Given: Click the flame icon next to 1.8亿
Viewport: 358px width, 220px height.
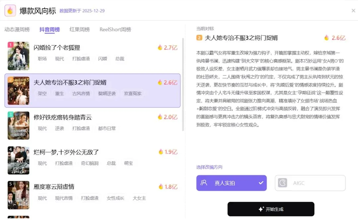Looking at the screenshot, I should pos(161,186).
